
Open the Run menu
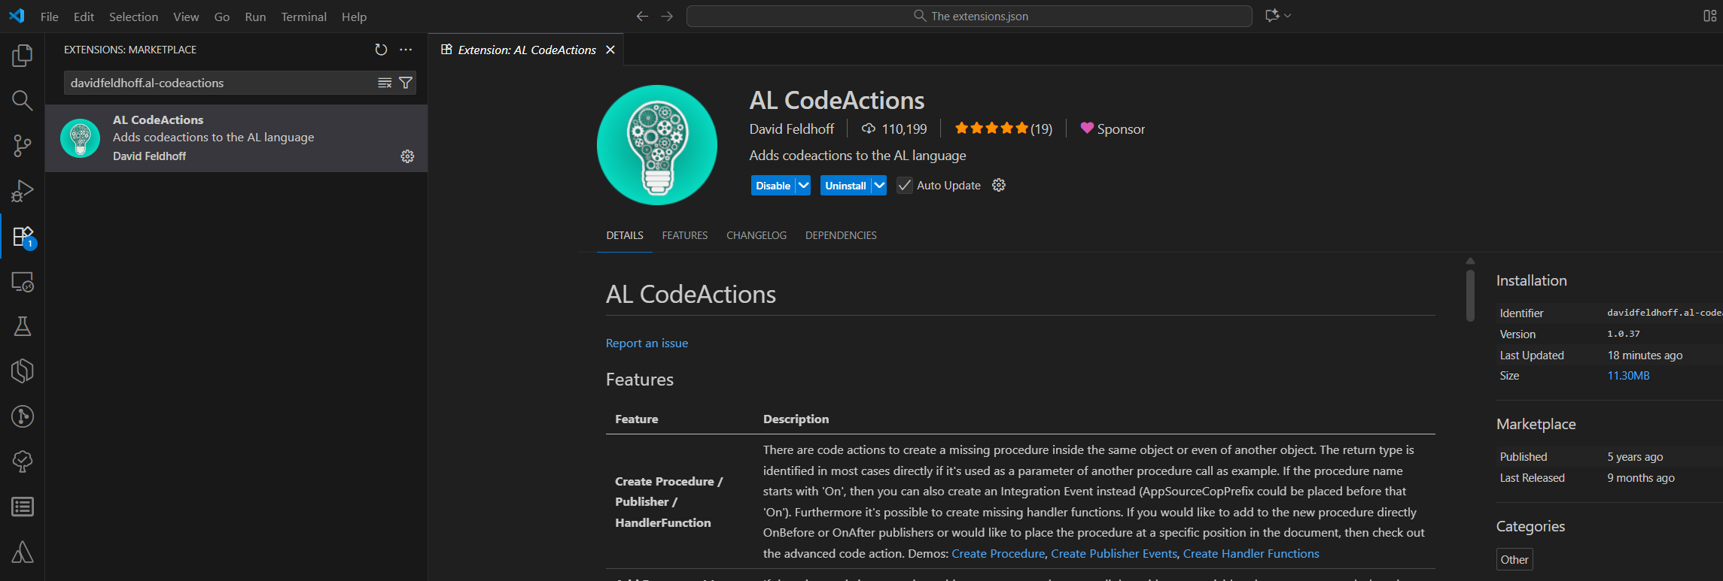pos(255,17)
